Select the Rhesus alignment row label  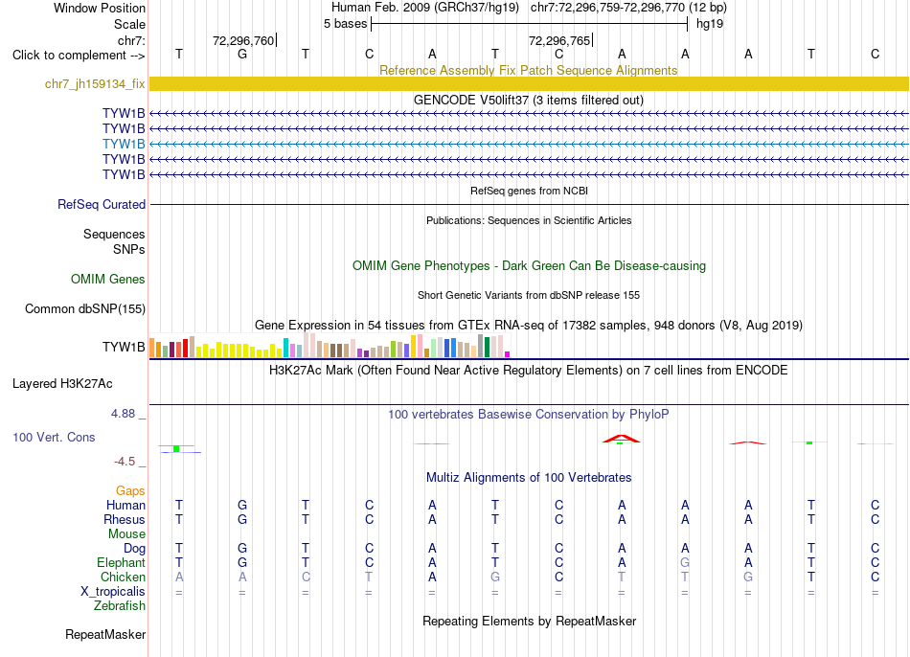pos(125,519)
